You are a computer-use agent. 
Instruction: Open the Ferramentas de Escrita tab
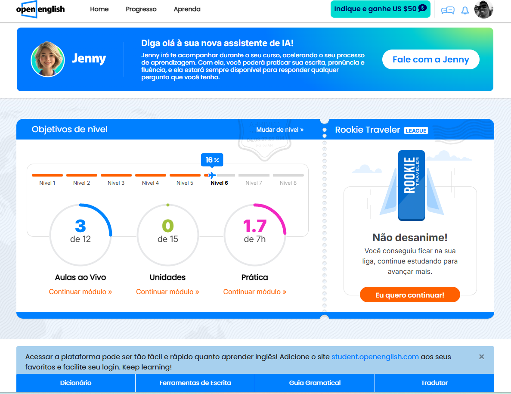coord(195,383)
